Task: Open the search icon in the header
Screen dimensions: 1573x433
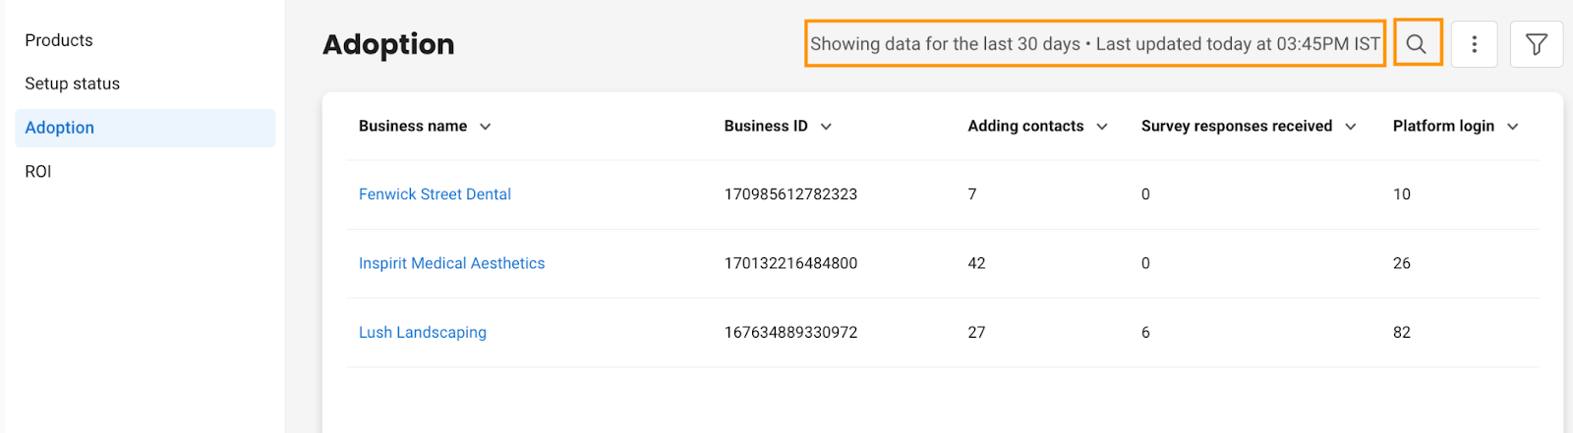Action: (1416, 44)
